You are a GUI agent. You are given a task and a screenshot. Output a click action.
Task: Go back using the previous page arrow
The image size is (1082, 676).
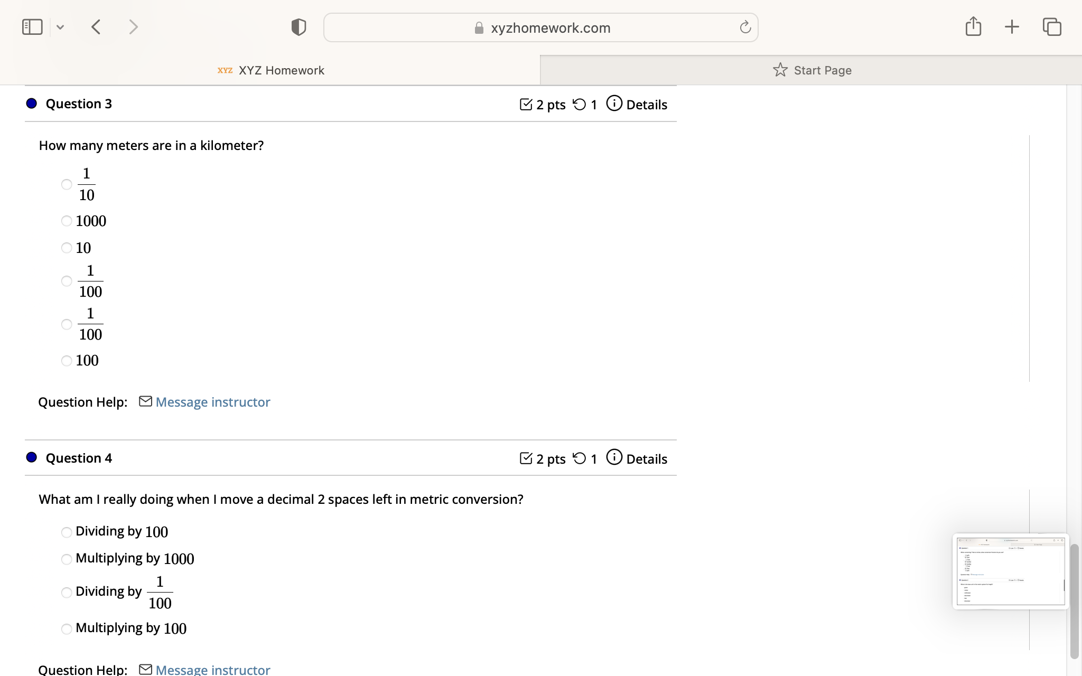(x=95, y=26)
